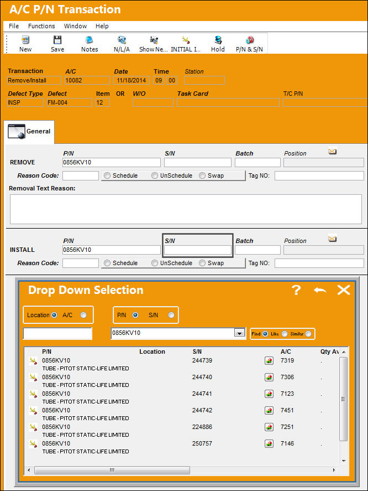The height and width of the screenshot is (491, 368).
Task: Click the part icon for S/N 224886 row
Action: [33, 427]
